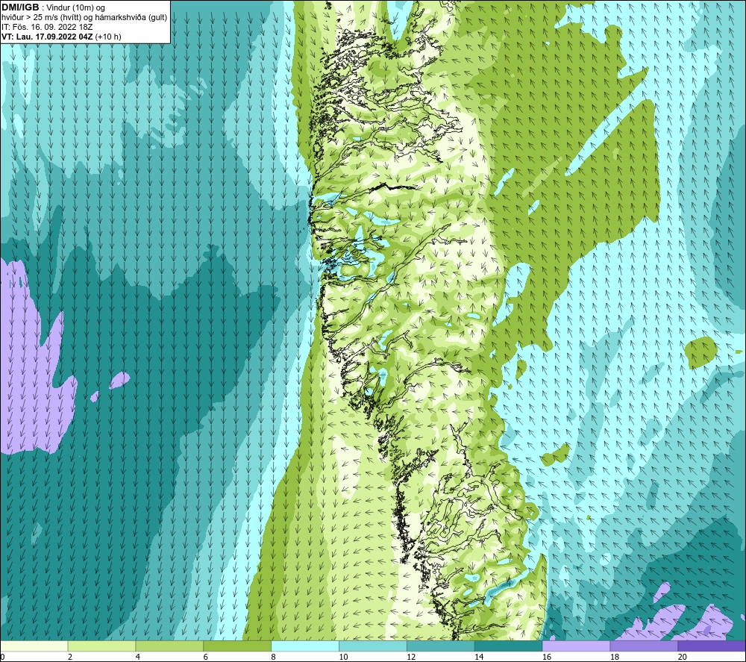Pick the 6–8 m/s olive green legend swatch
Image resolution: width=746 pixels, height=662 pixels.
click(237, 646)
